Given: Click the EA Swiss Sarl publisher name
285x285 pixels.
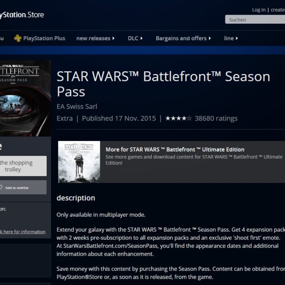Looking at the screenshot, I should tap(77, 107).
